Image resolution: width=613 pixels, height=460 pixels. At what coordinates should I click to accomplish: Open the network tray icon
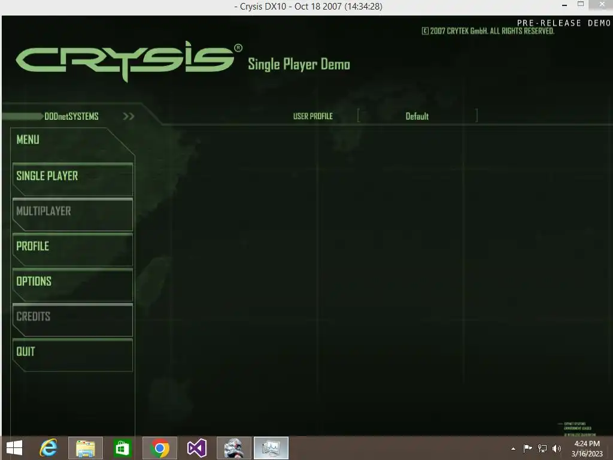tap(542, 448)
